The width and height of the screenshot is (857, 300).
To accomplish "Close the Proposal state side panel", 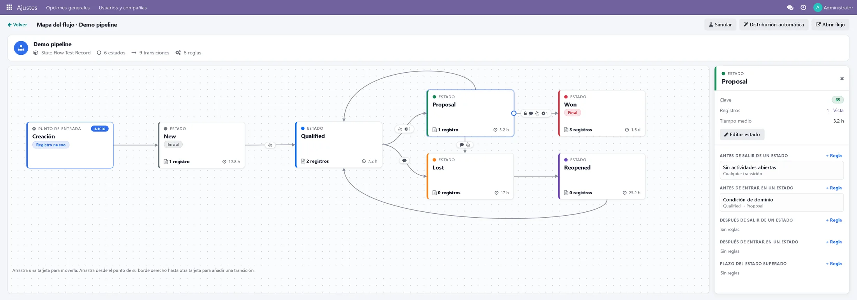I will [842, 79].
